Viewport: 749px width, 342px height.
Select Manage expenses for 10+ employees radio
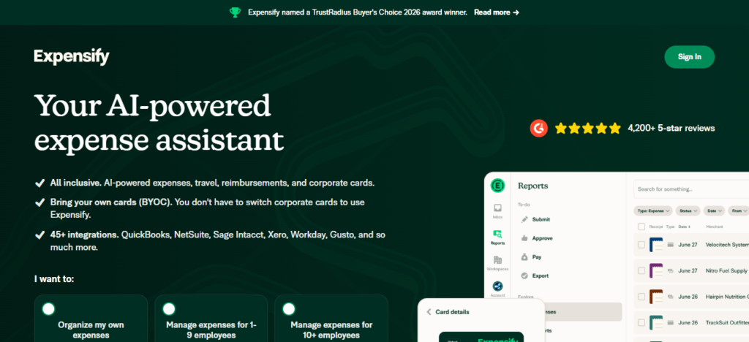288,309
